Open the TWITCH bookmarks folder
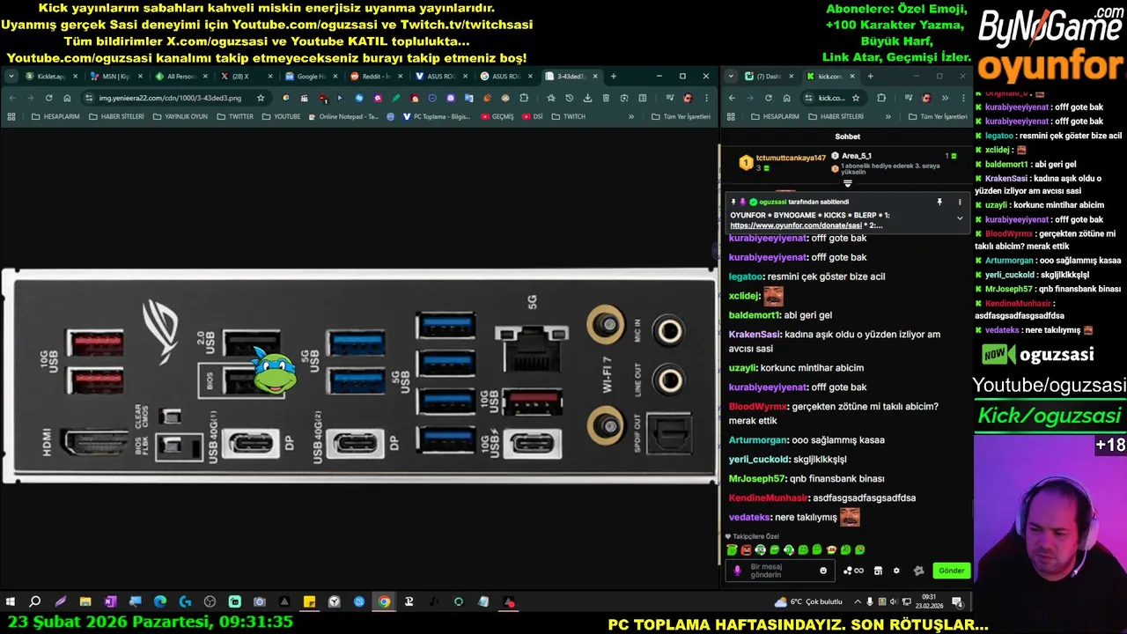This screenshot has width=1127, height=634. pyautogui.click(x=569, y=116)
